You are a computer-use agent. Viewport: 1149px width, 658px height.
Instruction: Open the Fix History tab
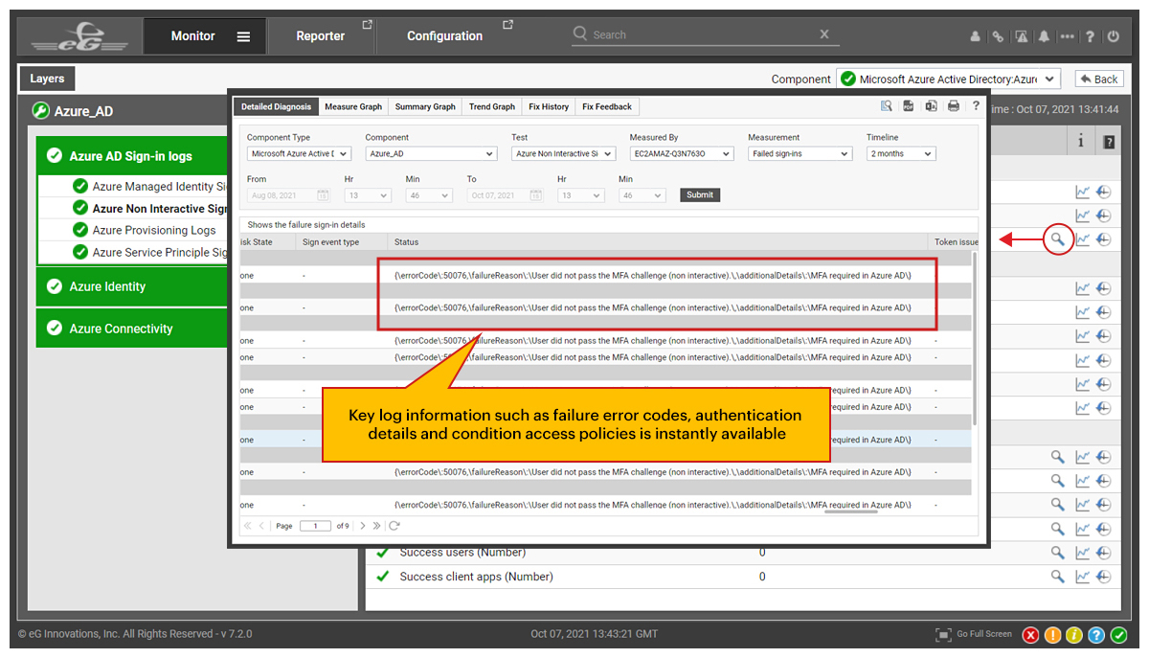tap(549, 107)
